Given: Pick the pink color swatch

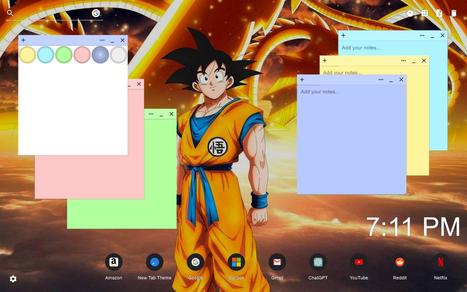Looking at the screenshot, I should coord(82,55).
